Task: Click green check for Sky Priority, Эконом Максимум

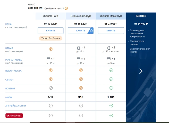Action: pyautogui.click(x=111, y=116)
